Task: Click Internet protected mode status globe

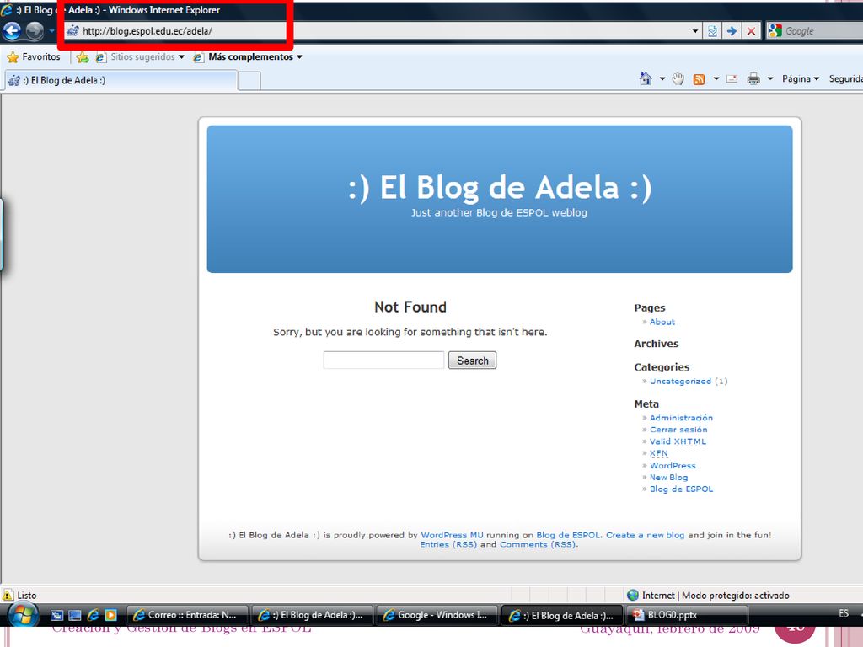Action: (x=633, y=596)
